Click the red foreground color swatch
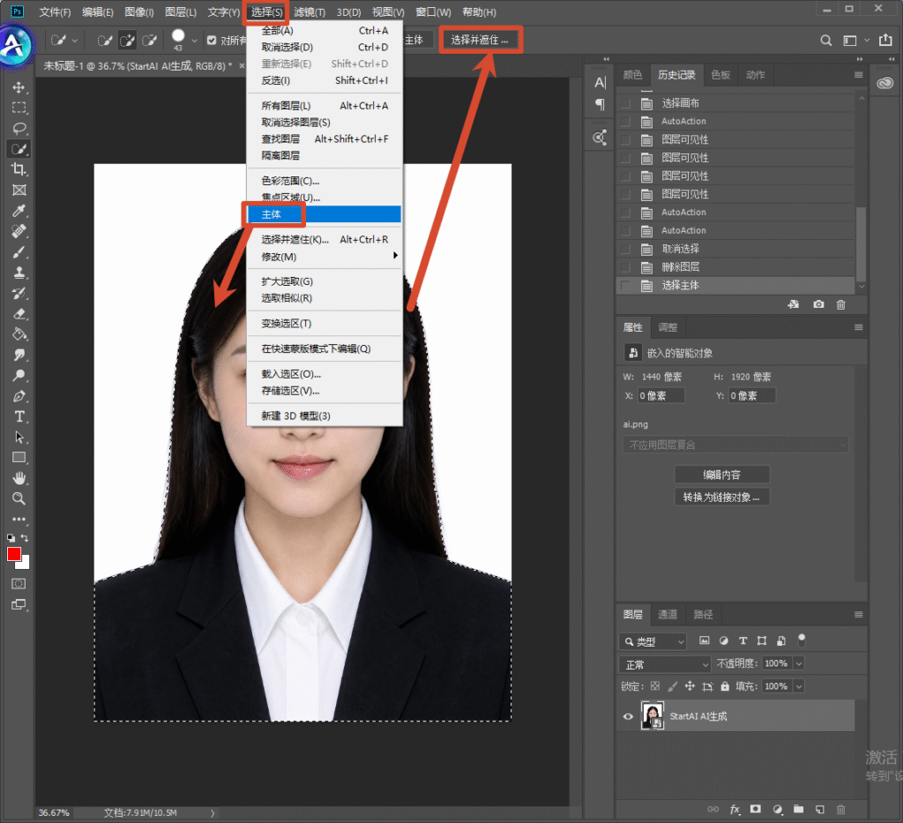The height and width of the screenshot is (823, 903). pyautogui.click(x=14, y=553)
